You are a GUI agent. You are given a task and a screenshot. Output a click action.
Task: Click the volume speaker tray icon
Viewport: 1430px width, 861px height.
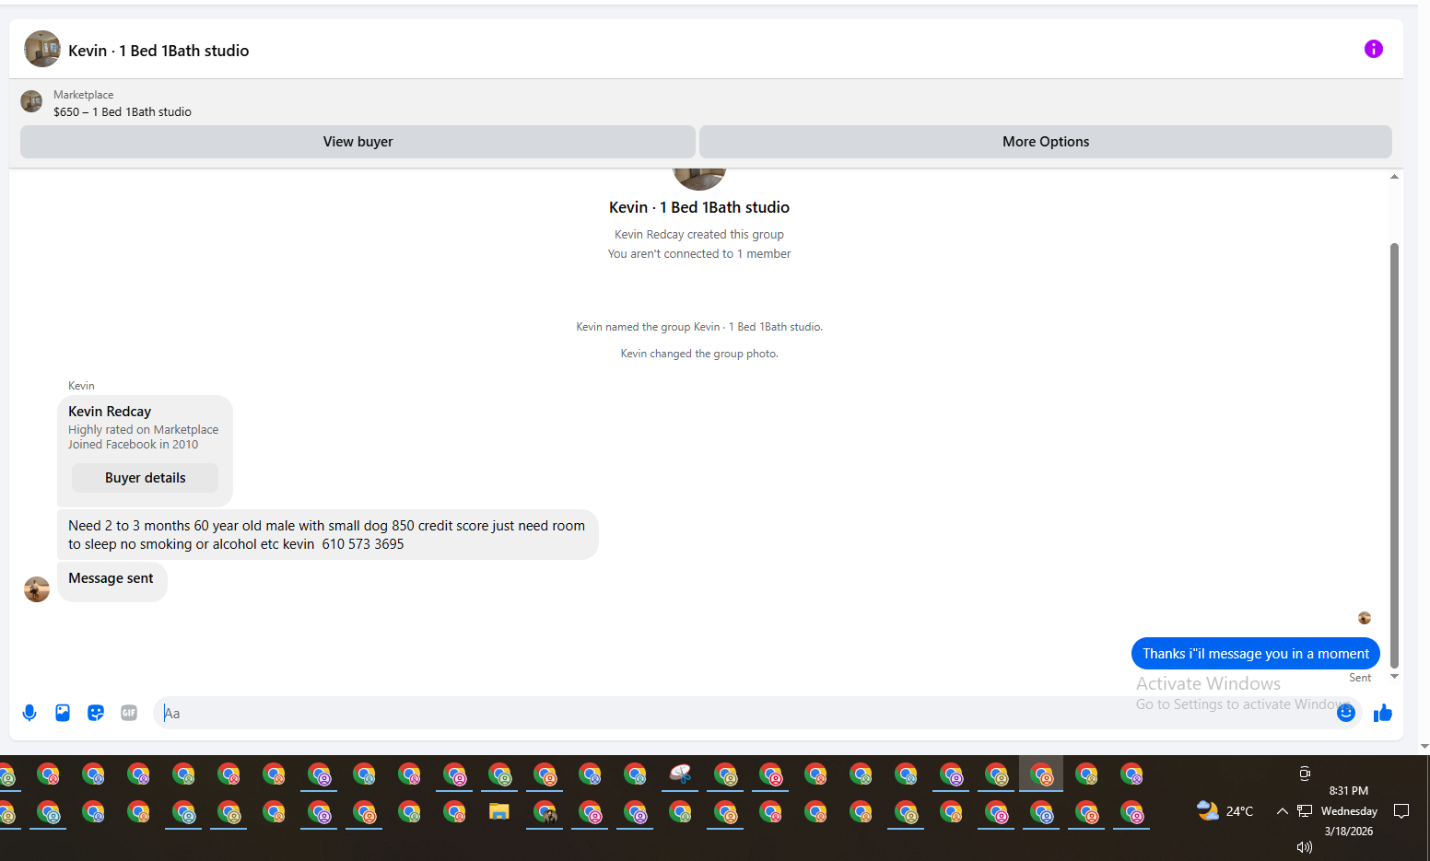[1305, 847]
